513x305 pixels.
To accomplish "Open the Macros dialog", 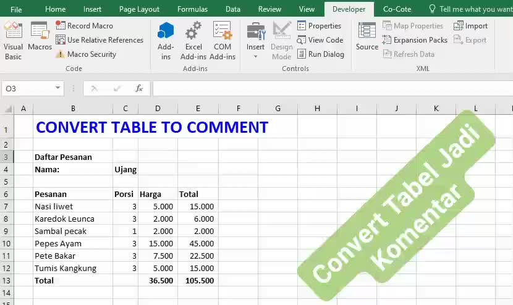I will point(40,36).
